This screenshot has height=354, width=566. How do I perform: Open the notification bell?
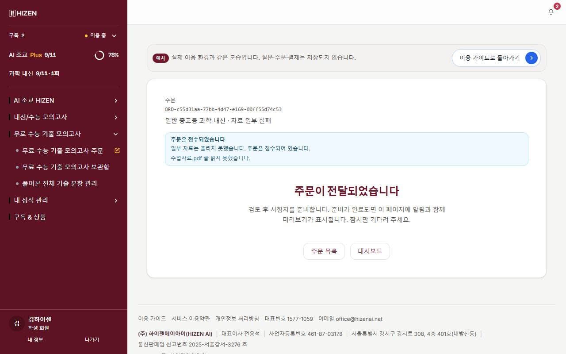[551, 12]
